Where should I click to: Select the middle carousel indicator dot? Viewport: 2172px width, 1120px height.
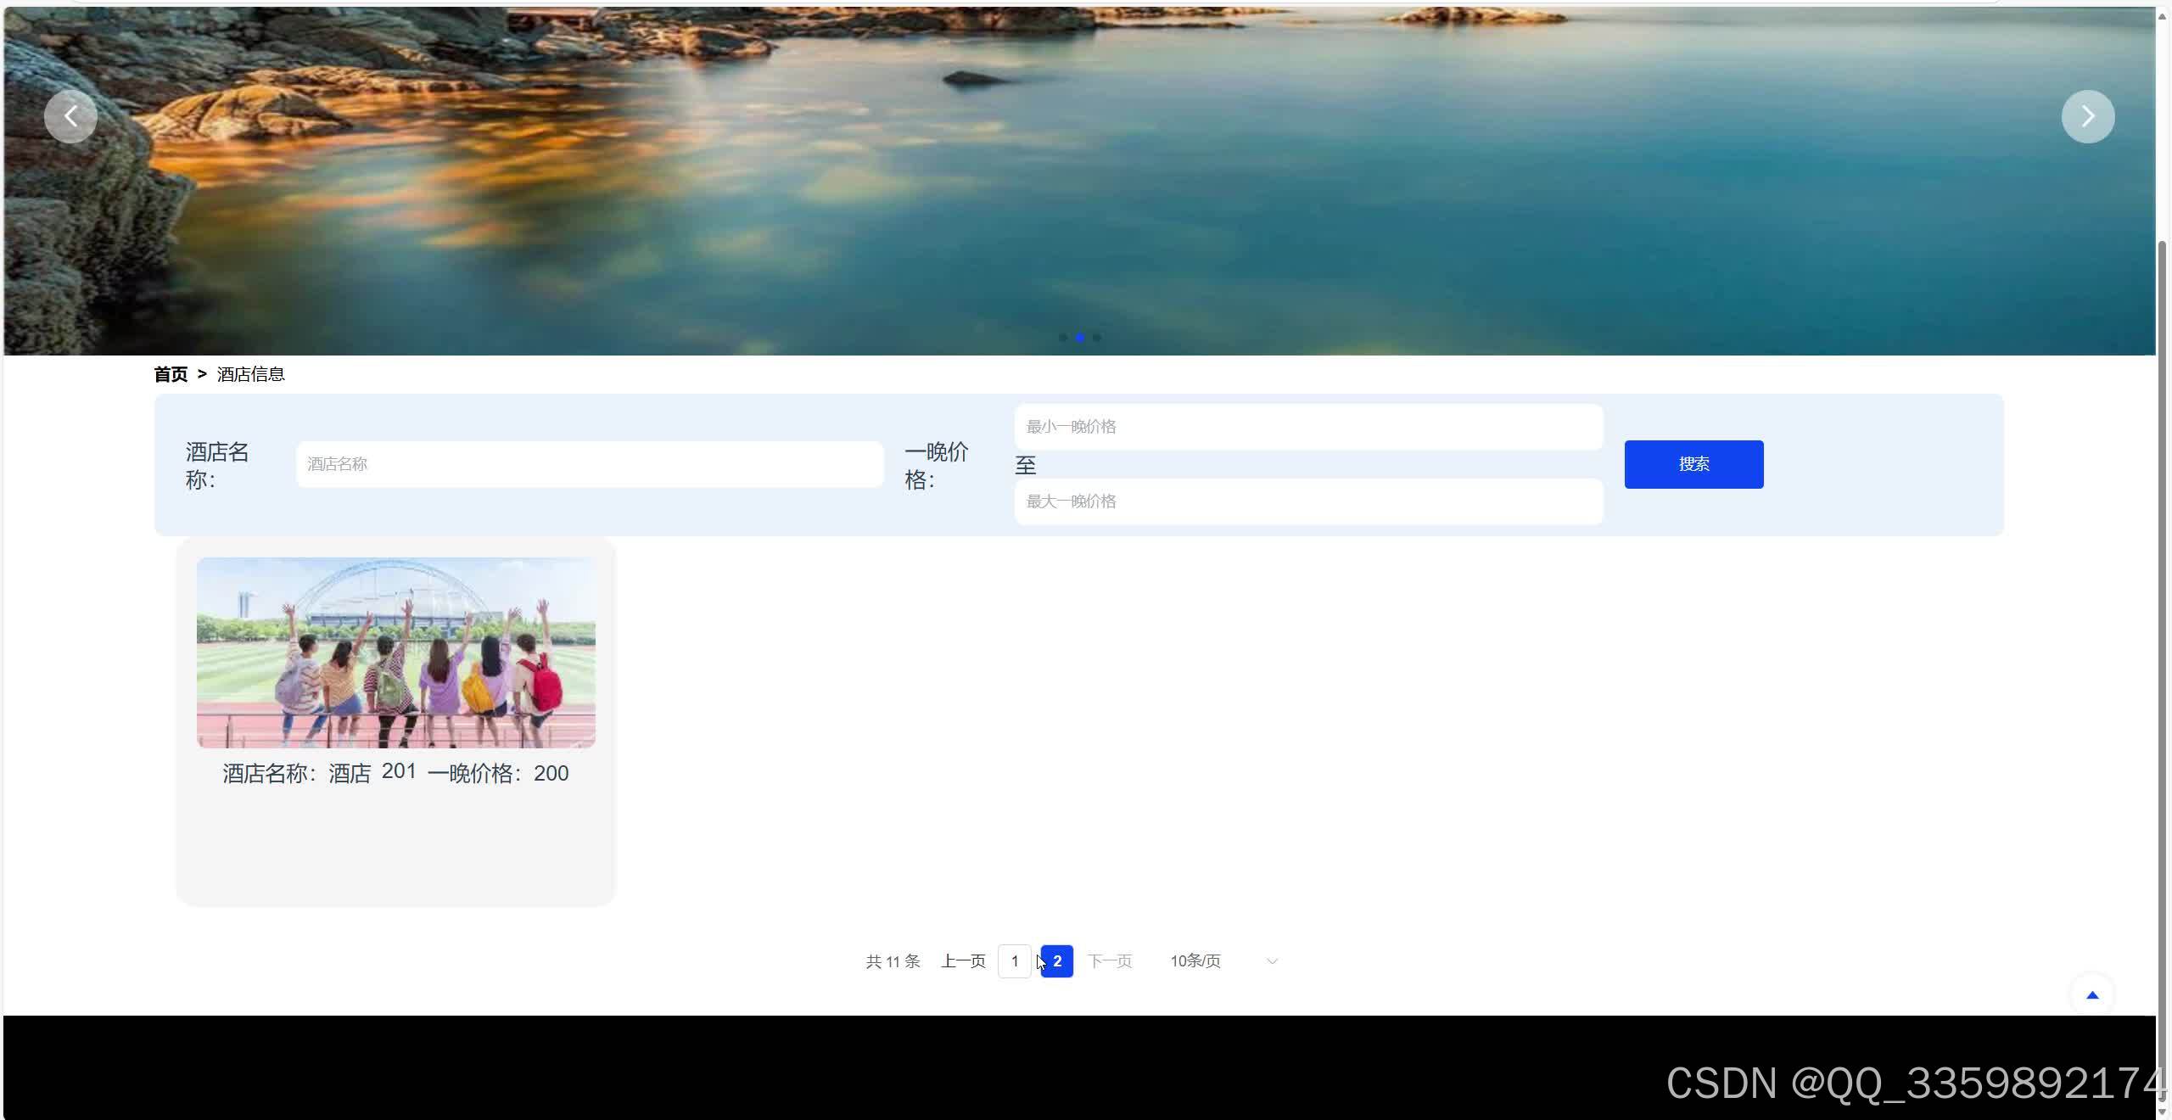tap(1080, 338)
